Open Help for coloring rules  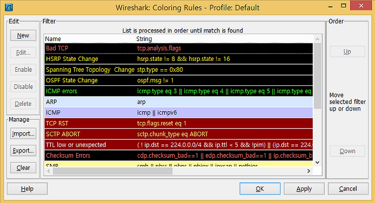pyautogui.click(x=27, y=189)
